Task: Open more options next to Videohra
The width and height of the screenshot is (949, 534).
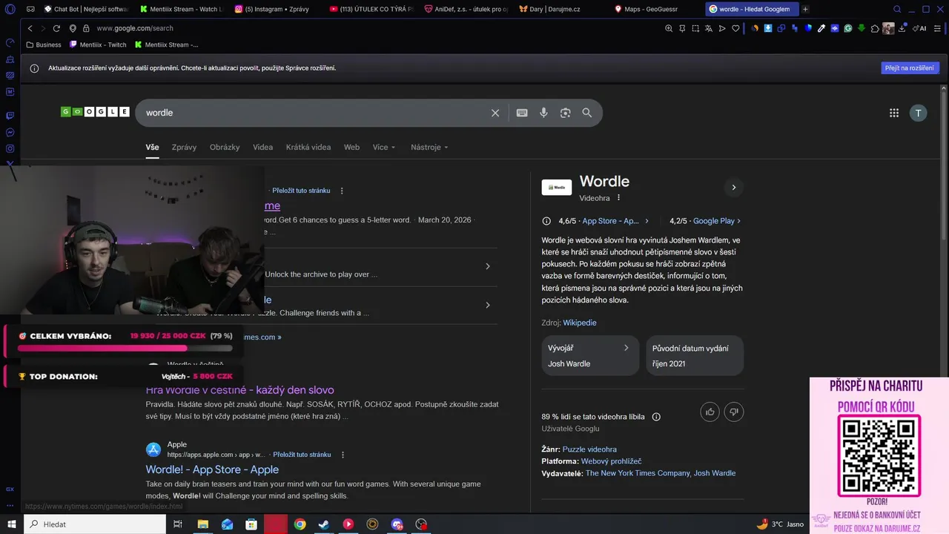Action: 618,198
